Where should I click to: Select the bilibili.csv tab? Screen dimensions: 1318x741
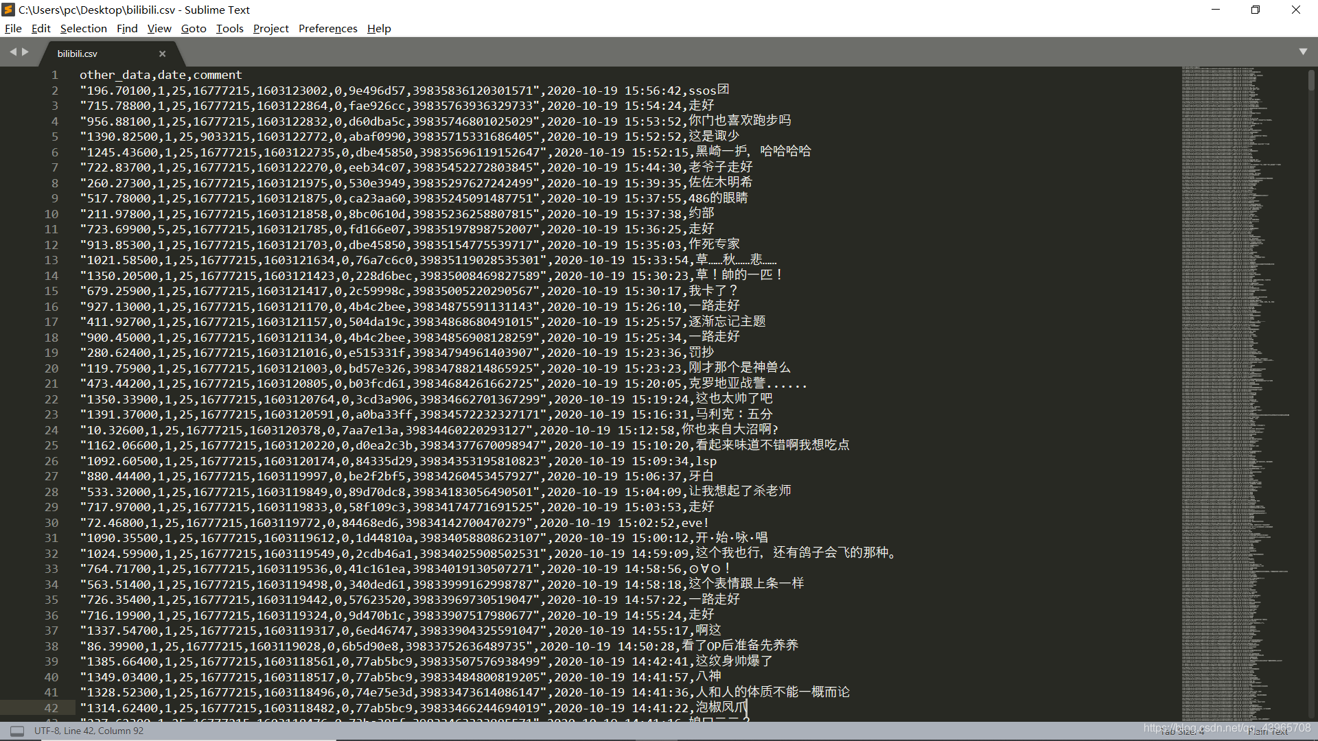coord(78,54)
